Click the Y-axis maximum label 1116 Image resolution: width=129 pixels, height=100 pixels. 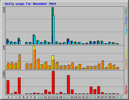tap(4, 10)
